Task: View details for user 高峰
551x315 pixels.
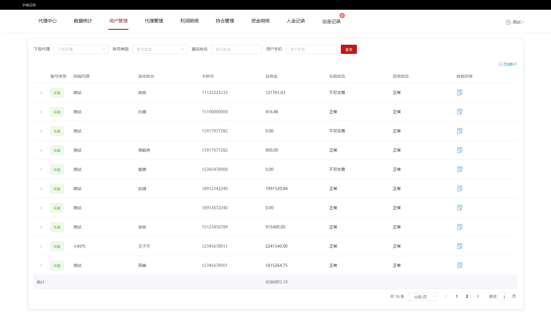Action: 460,265
